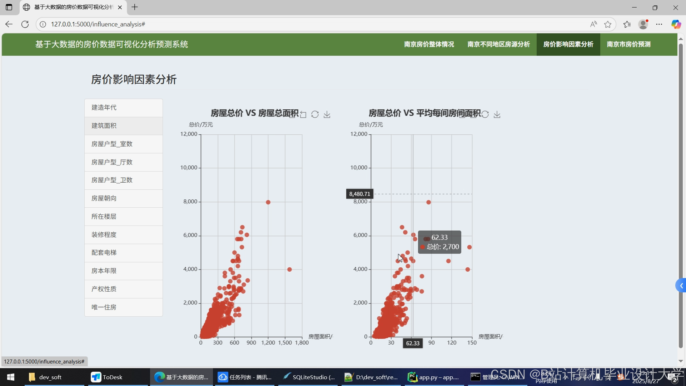Refresh the browser page
Screen dimensions: 686x386
coord(25,24)
